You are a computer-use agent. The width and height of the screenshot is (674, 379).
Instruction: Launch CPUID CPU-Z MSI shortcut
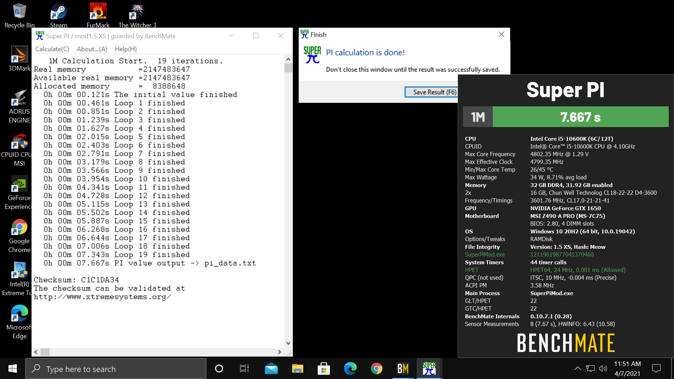17,150
